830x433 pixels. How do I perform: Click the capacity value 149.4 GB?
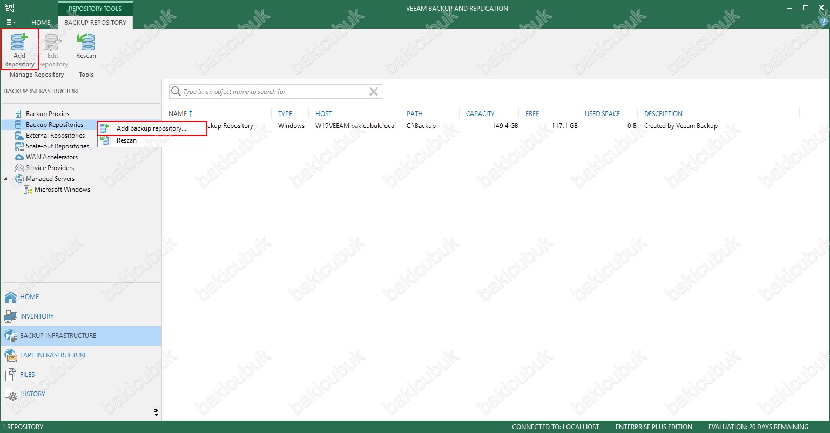pos(505,126)
